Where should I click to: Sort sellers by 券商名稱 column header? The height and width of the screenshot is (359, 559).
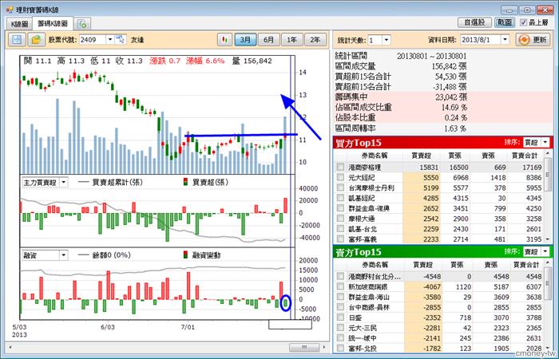(375, 265)
